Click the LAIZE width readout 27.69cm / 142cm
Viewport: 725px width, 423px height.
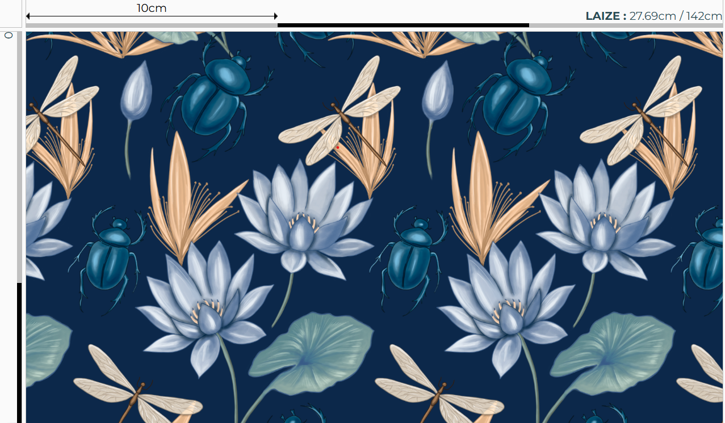653,16
